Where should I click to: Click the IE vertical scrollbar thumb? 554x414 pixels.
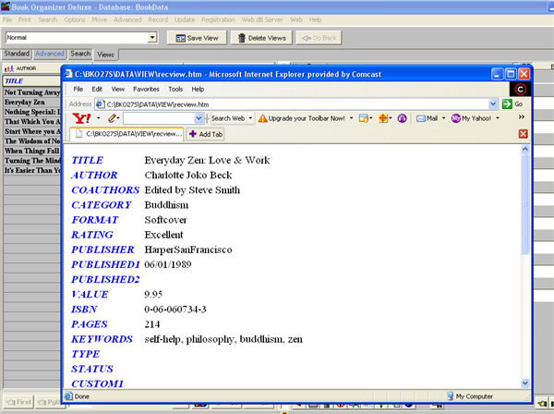(x=525, y=203)
